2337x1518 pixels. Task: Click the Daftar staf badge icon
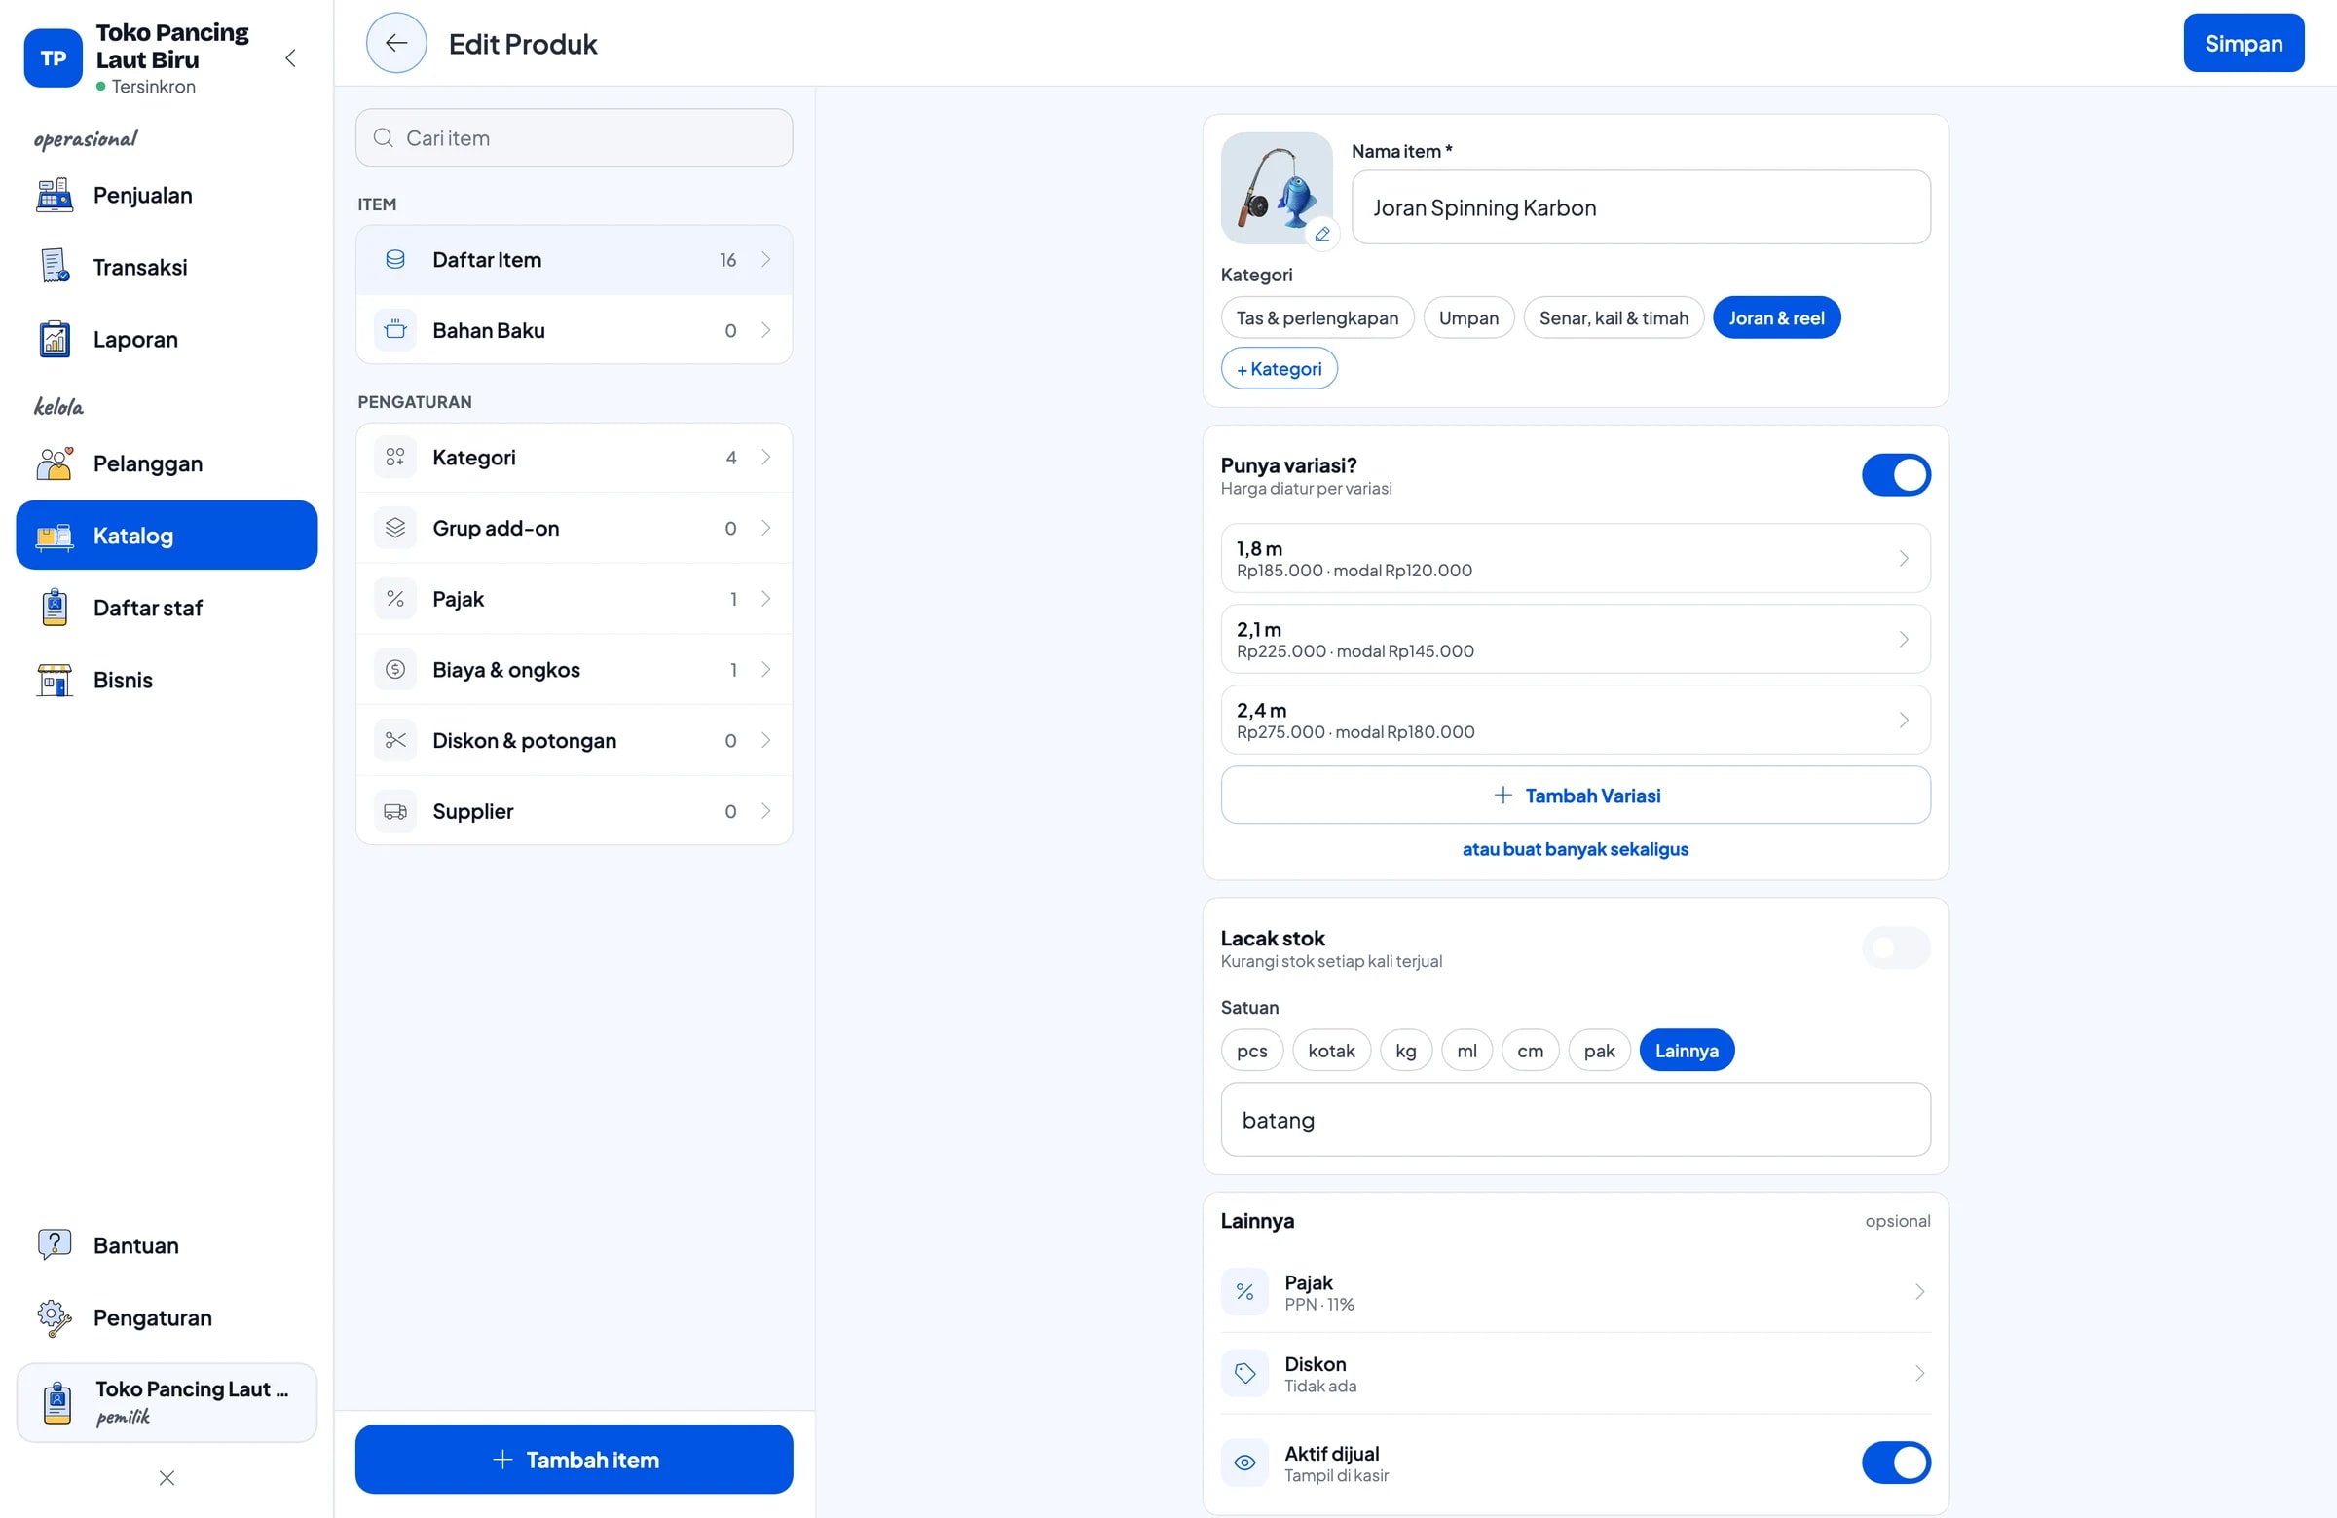pos(54,608)
